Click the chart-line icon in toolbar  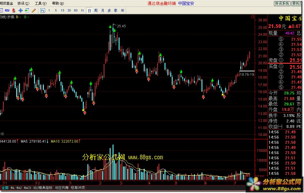tap(1, 10)
